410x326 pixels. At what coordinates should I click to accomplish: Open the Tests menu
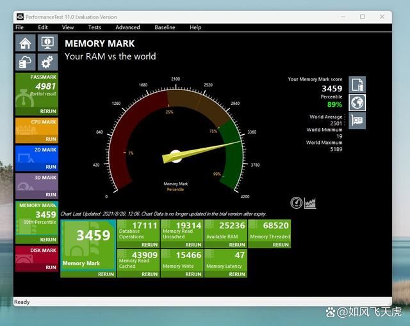click(94, 27)
